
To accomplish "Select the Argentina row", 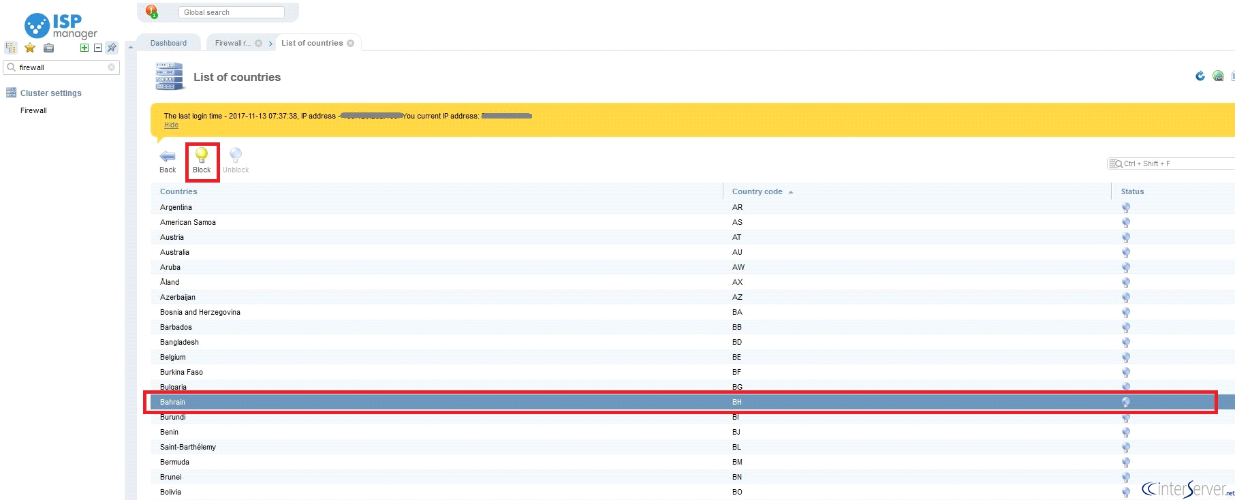I will 693,207.
